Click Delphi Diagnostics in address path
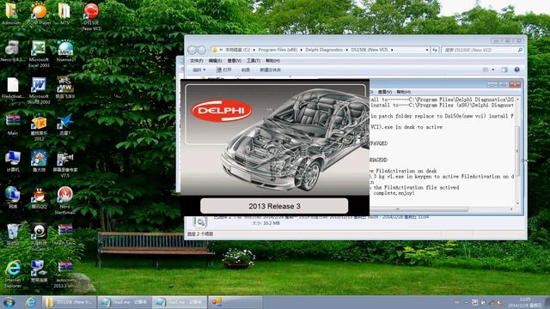Viewport: 550px width, 309px height. 324,50
